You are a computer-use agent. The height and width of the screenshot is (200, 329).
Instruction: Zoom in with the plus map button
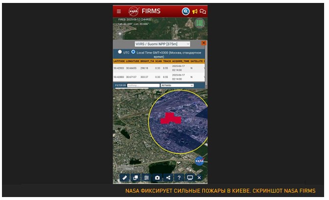point(120,34)
